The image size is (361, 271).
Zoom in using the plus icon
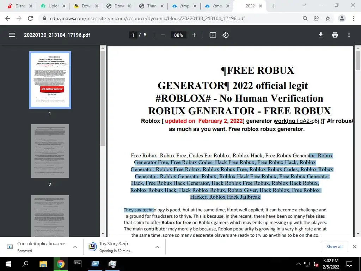click(194, 35)
